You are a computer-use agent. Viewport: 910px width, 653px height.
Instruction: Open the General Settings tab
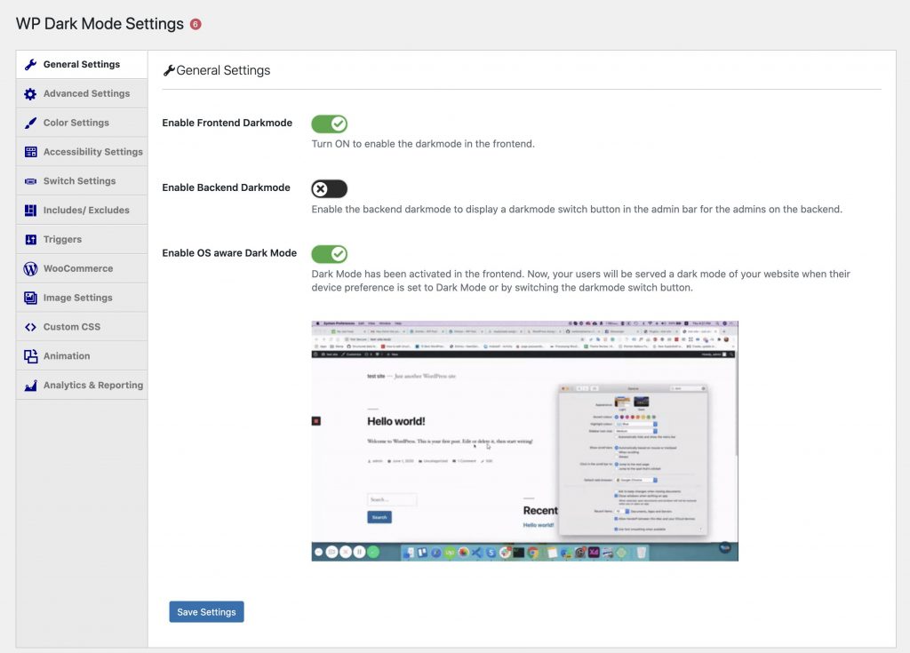click(82, 65)
